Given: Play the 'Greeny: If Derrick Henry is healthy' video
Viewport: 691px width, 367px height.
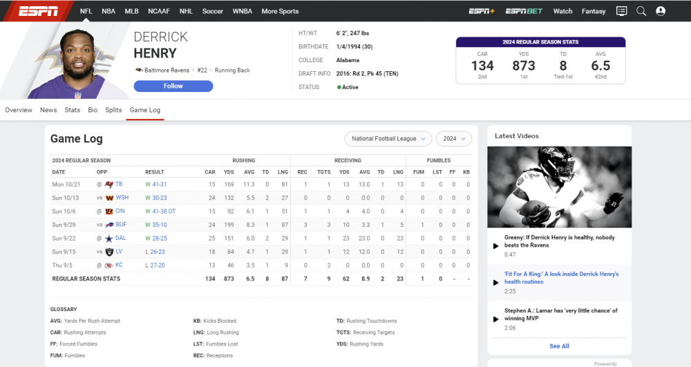Looking at the screenshot, I should [495, 246].
